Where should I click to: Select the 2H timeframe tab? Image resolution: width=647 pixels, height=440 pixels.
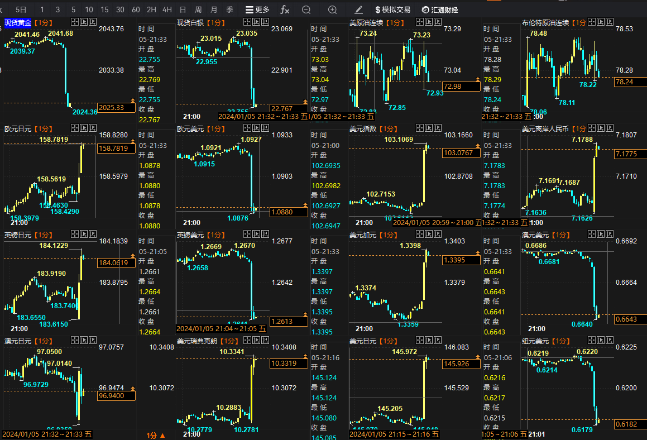click(151, 9)
